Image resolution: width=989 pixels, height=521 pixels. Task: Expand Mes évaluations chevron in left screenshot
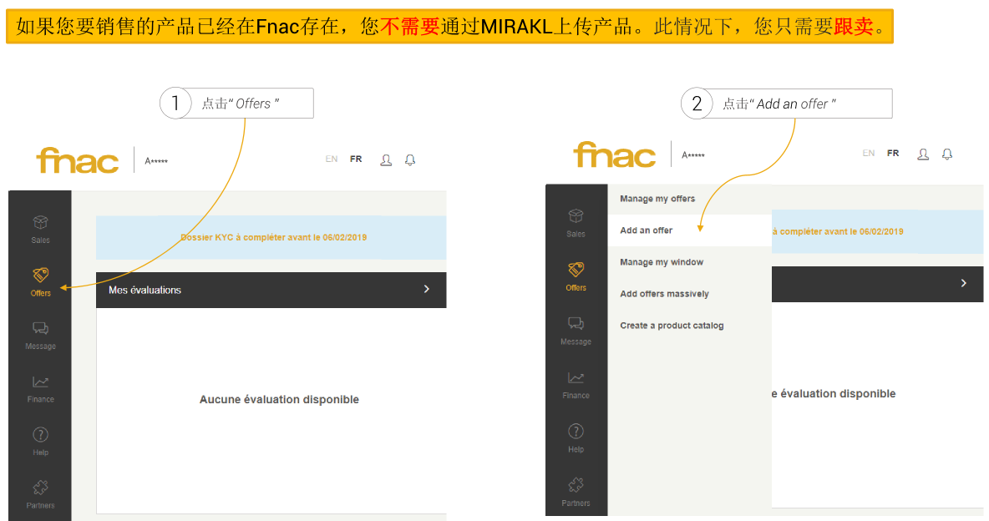427,289
